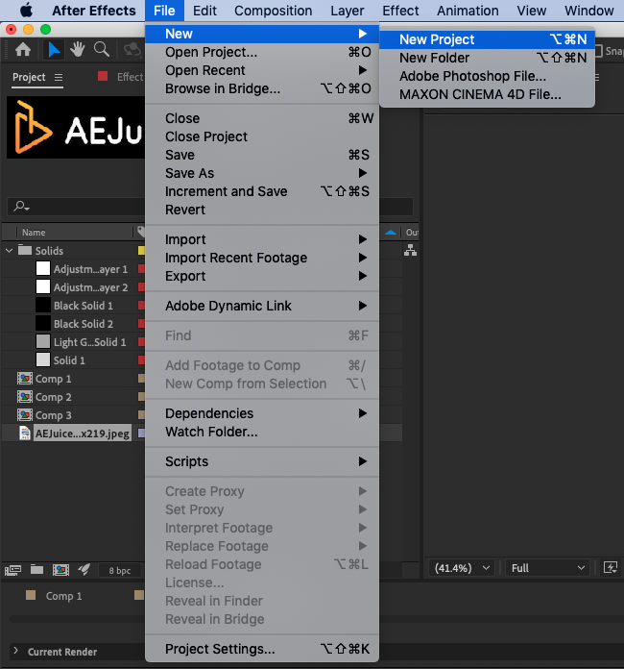Click the label tag column header icon
624x669 pixels.
[141, 232]
